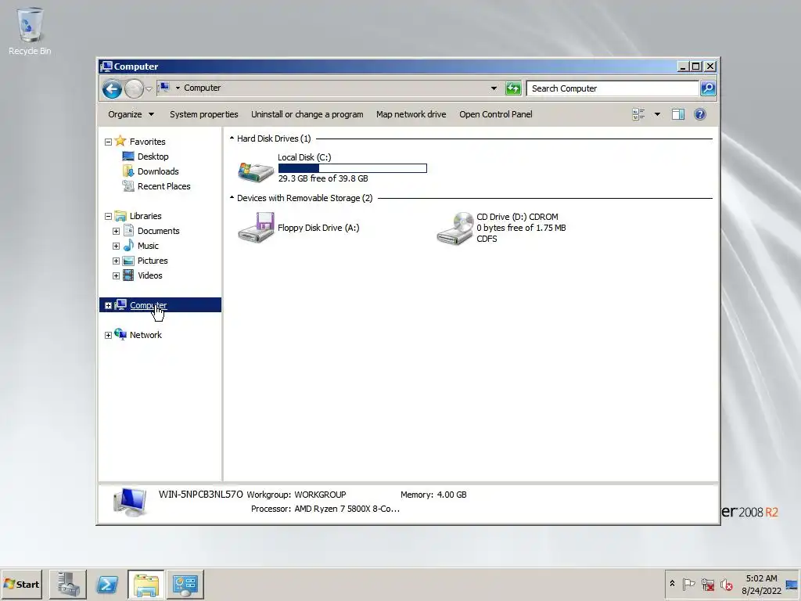Click the search magnifier icon
Viewport: 801px width, 601px height.
point(707,88)
